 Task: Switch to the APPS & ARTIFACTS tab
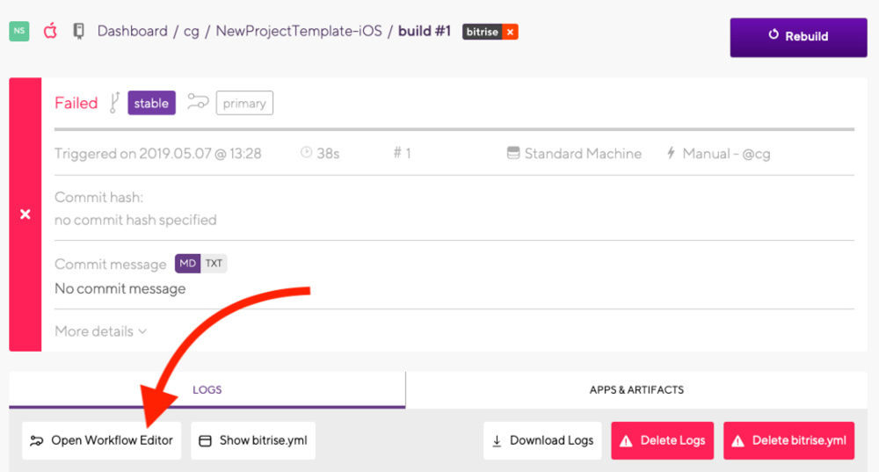(x=636, y=389)
